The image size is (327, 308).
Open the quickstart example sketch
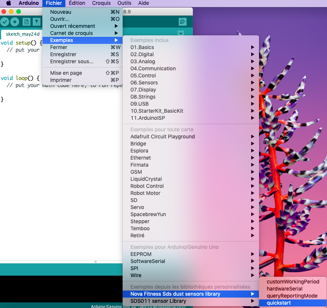pyautogui.click(x=293, y=303)
